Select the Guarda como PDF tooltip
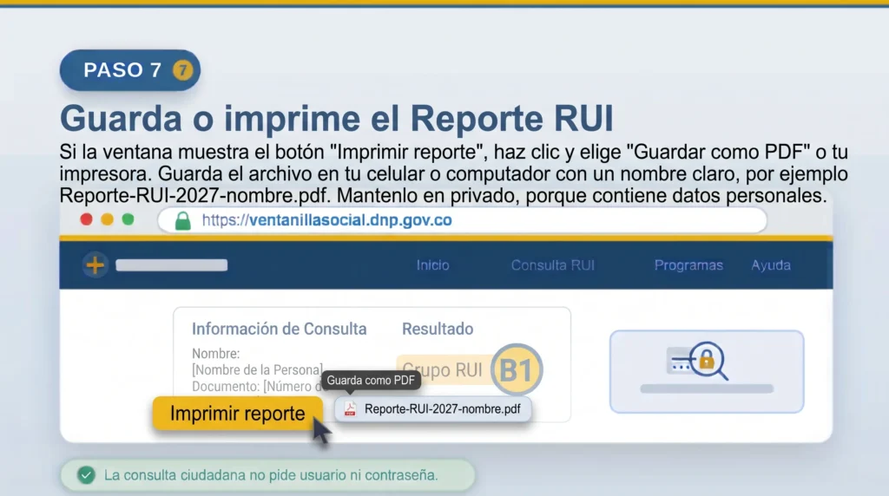Viewport: 889px width, 496px height. pos(371,381)
